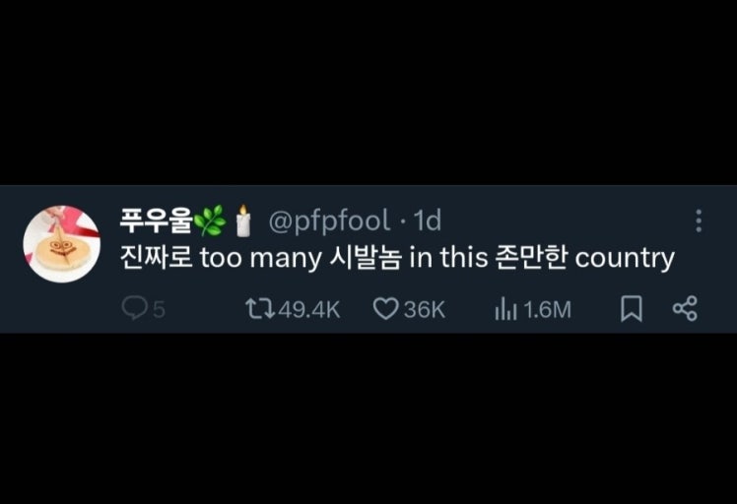Click the 1.6M views count

(547, 309)
